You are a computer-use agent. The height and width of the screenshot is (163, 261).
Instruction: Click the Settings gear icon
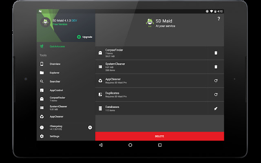[x=42, y=136]
